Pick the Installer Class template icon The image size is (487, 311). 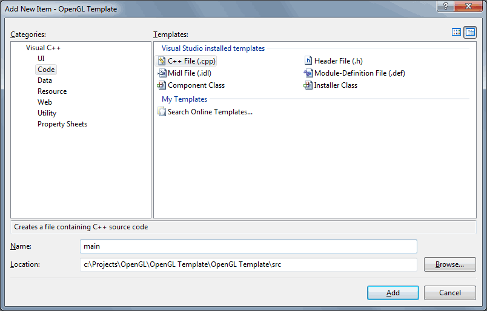[x=308, y=85]
